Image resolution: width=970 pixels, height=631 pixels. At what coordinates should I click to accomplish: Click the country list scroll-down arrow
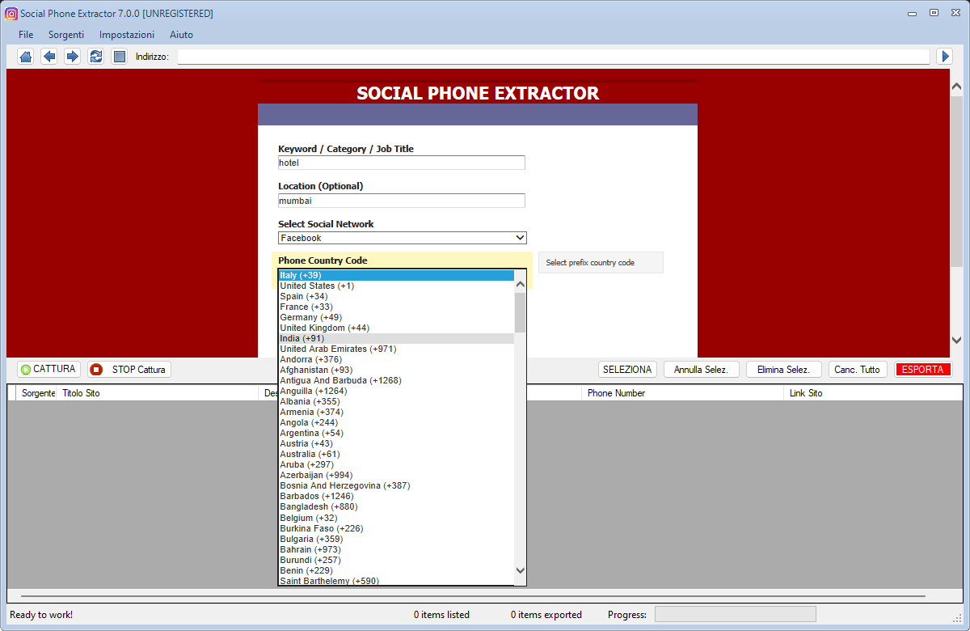click(521, 570)
